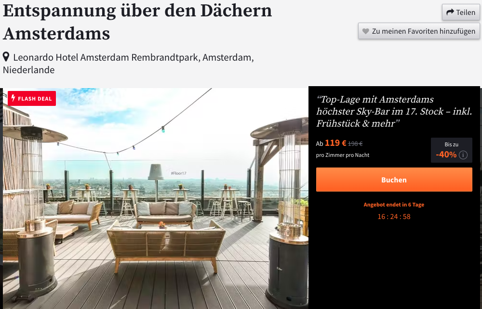Click the share arrow icon
Viewport: 482px width, 309px height.
pyautogui.click(x=450, y=13)
